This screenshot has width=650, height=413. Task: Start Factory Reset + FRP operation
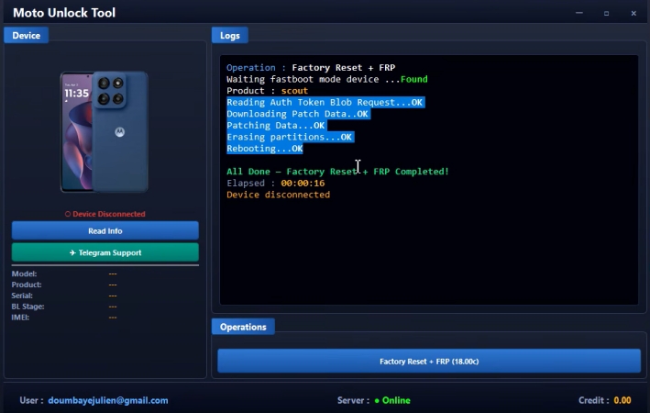pos(428,362)
